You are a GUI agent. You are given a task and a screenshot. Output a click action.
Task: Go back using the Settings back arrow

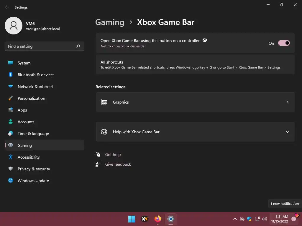[7, 7]
